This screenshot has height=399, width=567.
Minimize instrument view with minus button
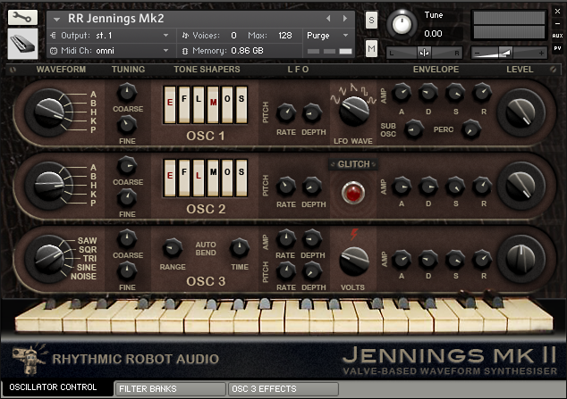pyautogui.click(x=557, y=23)
